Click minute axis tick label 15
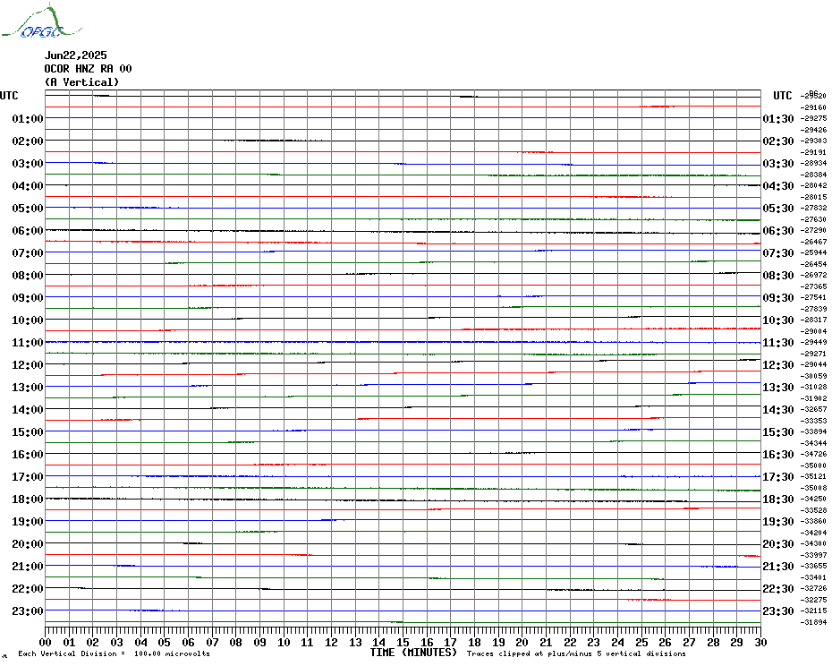 (403, 642)
